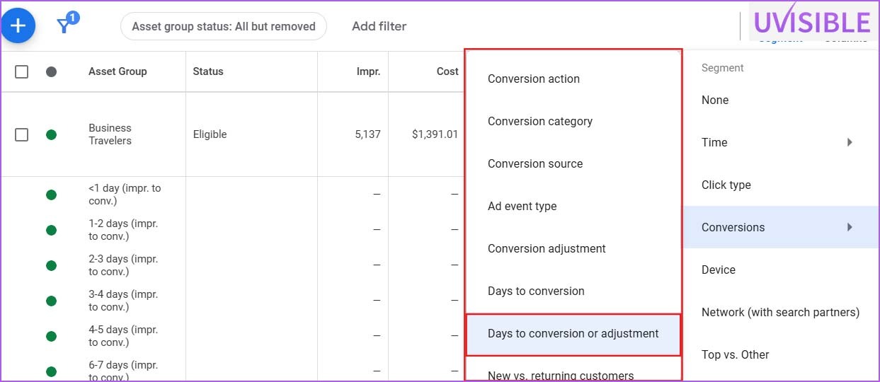Choose Conversion adjustment segment
The height and width of the screenshot is (382, 880).
[x=547, y=248]
